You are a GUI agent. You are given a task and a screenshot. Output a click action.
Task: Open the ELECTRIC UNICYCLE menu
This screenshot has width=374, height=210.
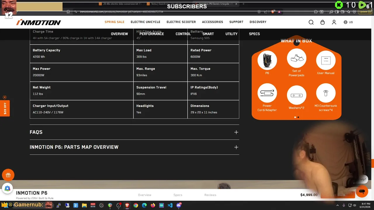[146, 22]
